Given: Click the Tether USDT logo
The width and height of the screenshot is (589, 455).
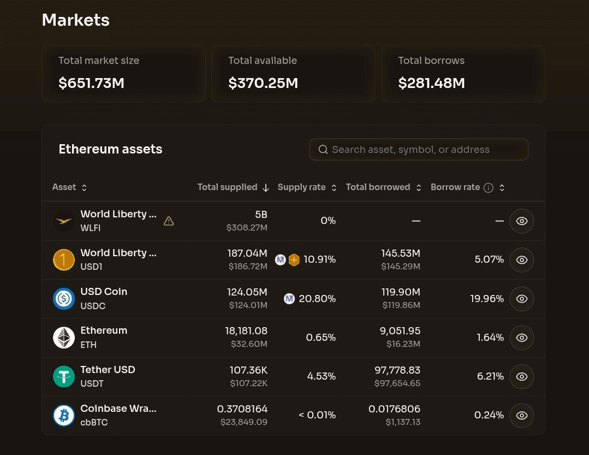Looking at the screenshot, I should click(63, 376).
